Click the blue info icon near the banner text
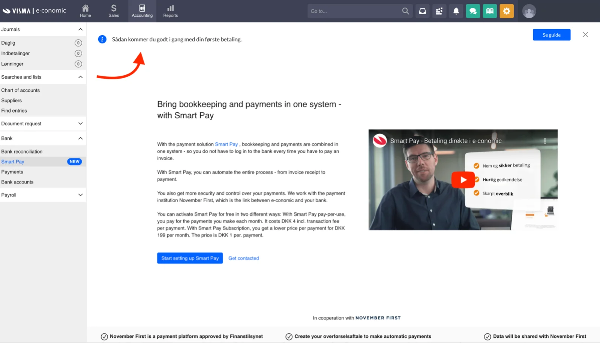Screen dimensions: 600x343 coord(102,39)
